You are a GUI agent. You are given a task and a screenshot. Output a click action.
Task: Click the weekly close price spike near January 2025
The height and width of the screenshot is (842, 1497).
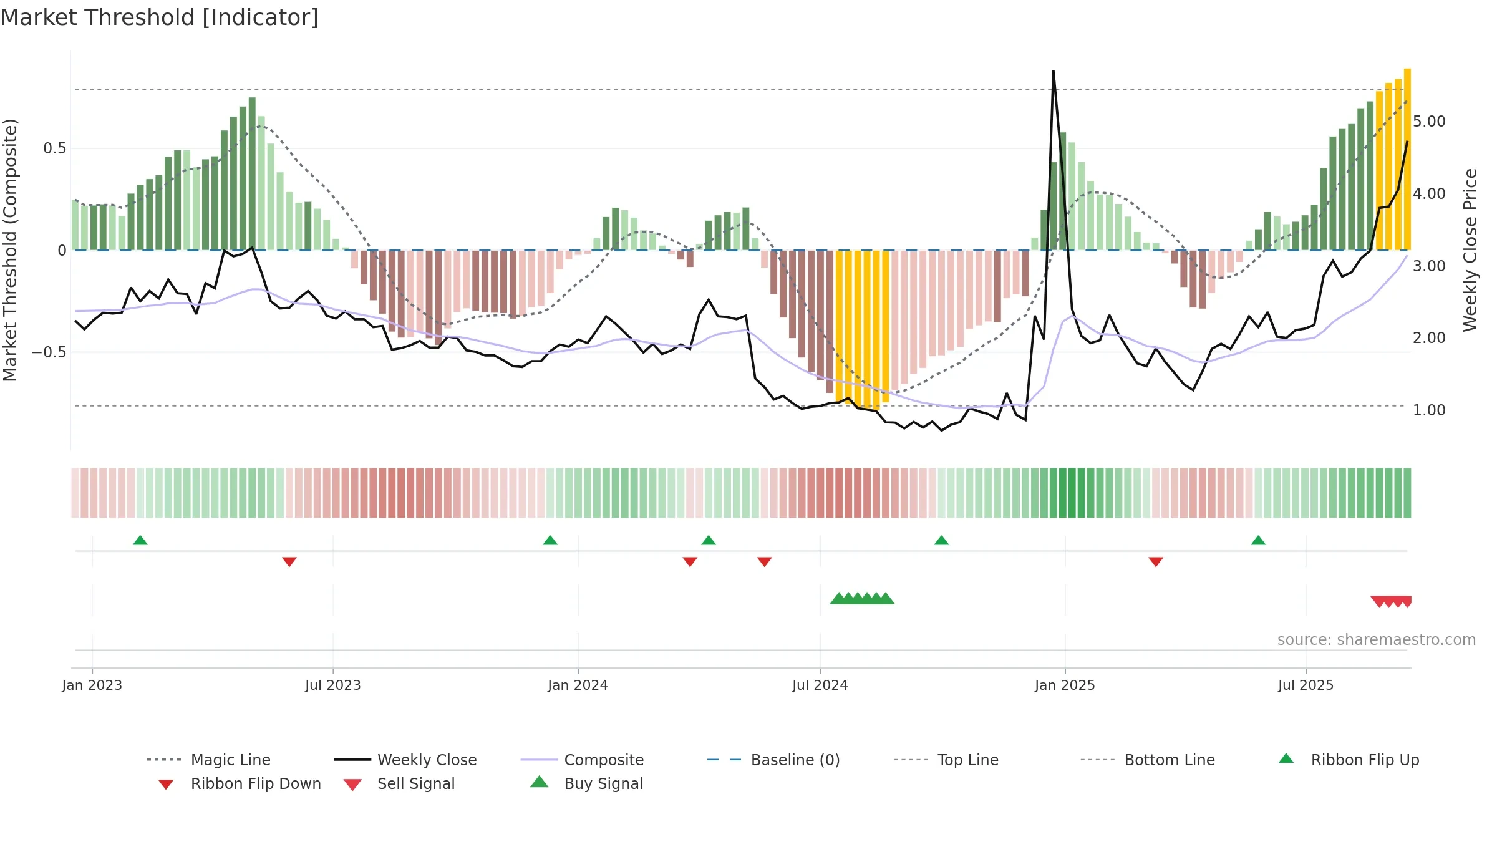pyautogui.click(x=1054, y=71)
